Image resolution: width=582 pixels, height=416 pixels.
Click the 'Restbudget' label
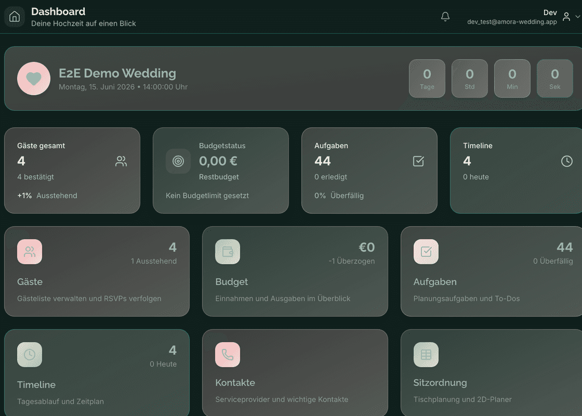click(219, 177)
